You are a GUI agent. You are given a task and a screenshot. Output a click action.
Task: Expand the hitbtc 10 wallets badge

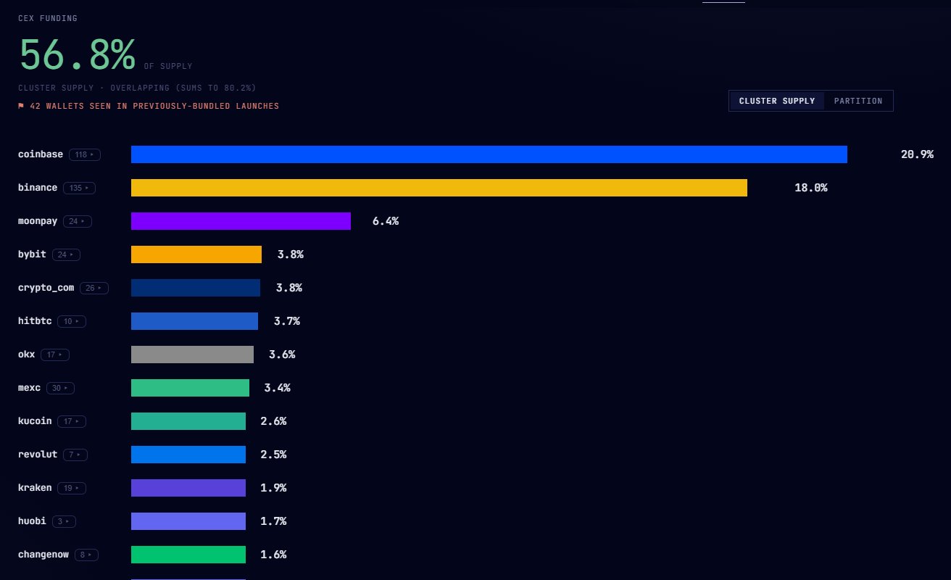click(x=72, y=321)
